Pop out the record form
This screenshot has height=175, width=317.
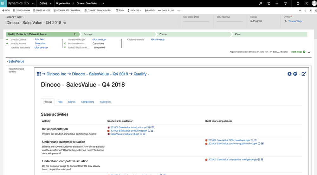coord(311,10)
